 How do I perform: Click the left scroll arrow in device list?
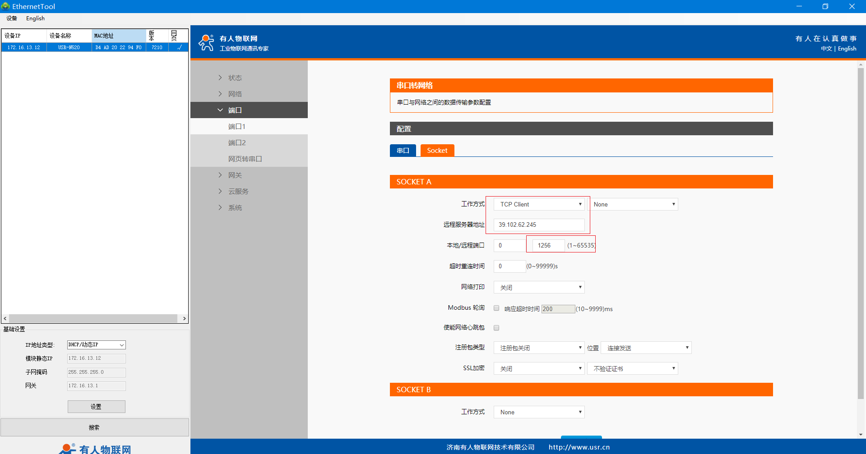pos(5,318)
